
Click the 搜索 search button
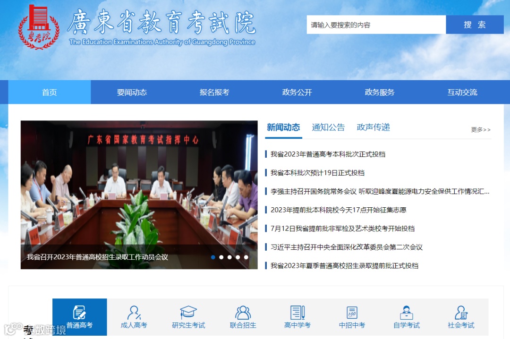coord(475,25)
